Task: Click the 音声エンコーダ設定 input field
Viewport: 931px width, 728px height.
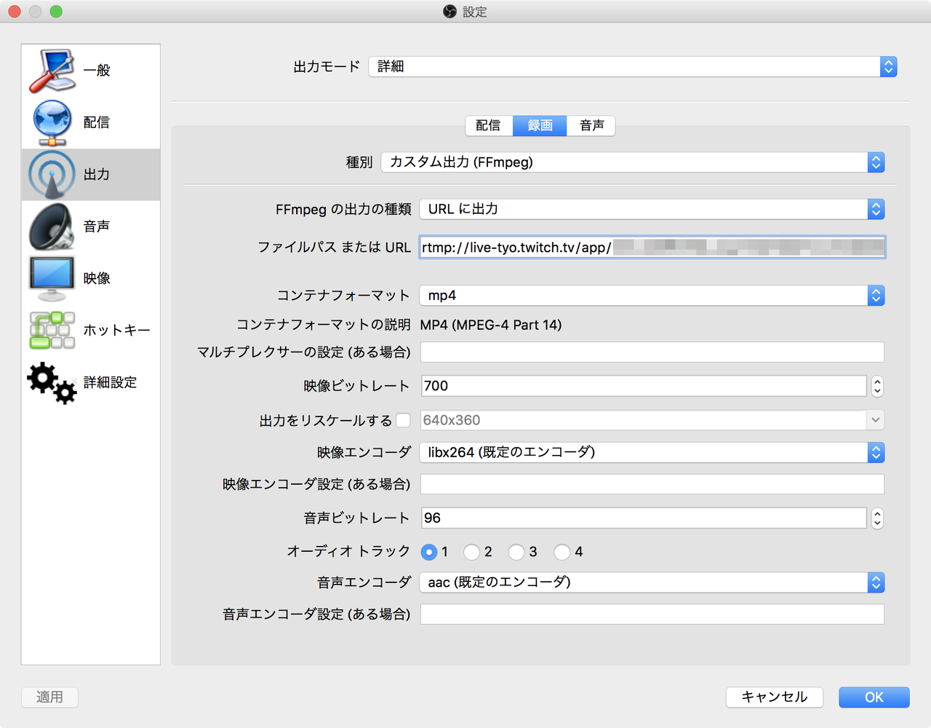Action: [x=652, y=614]
